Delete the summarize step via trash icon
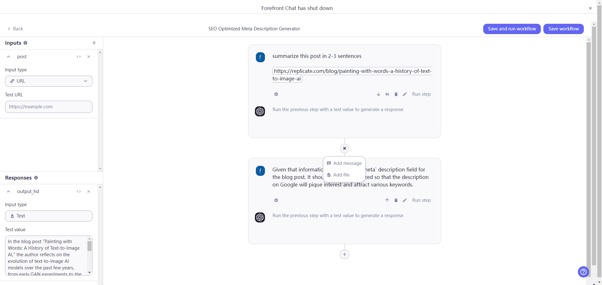Screen dimensions: 602x285 tap(396, 94)
